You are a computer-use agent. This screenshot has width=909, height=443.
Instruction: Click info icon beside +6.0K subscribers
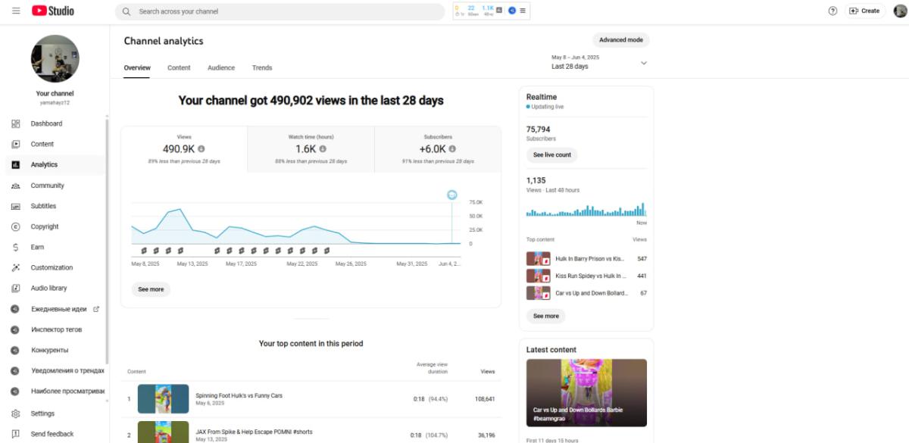click(x=452, y=149)
